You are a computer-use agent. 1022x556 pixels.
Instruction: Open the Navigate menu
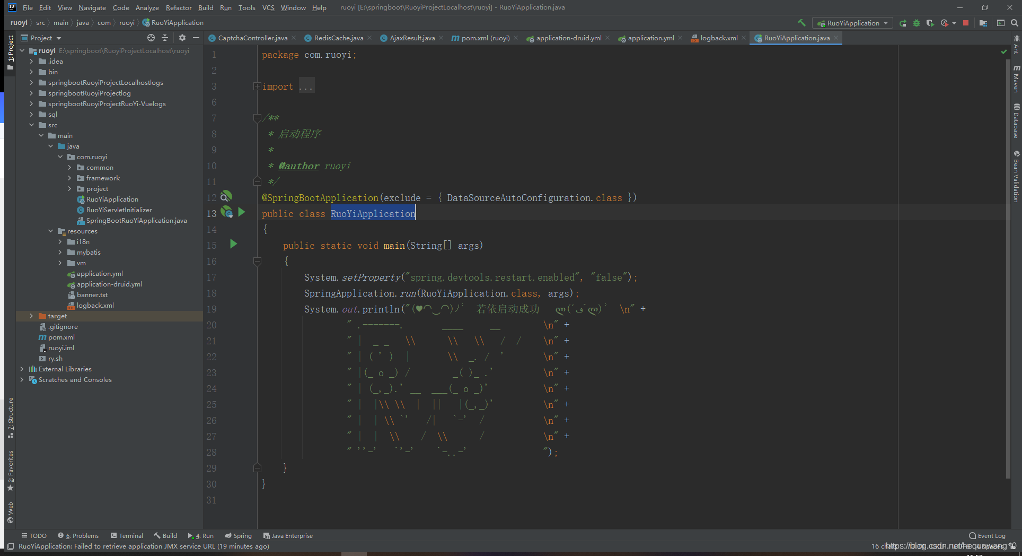click(92, 7)
